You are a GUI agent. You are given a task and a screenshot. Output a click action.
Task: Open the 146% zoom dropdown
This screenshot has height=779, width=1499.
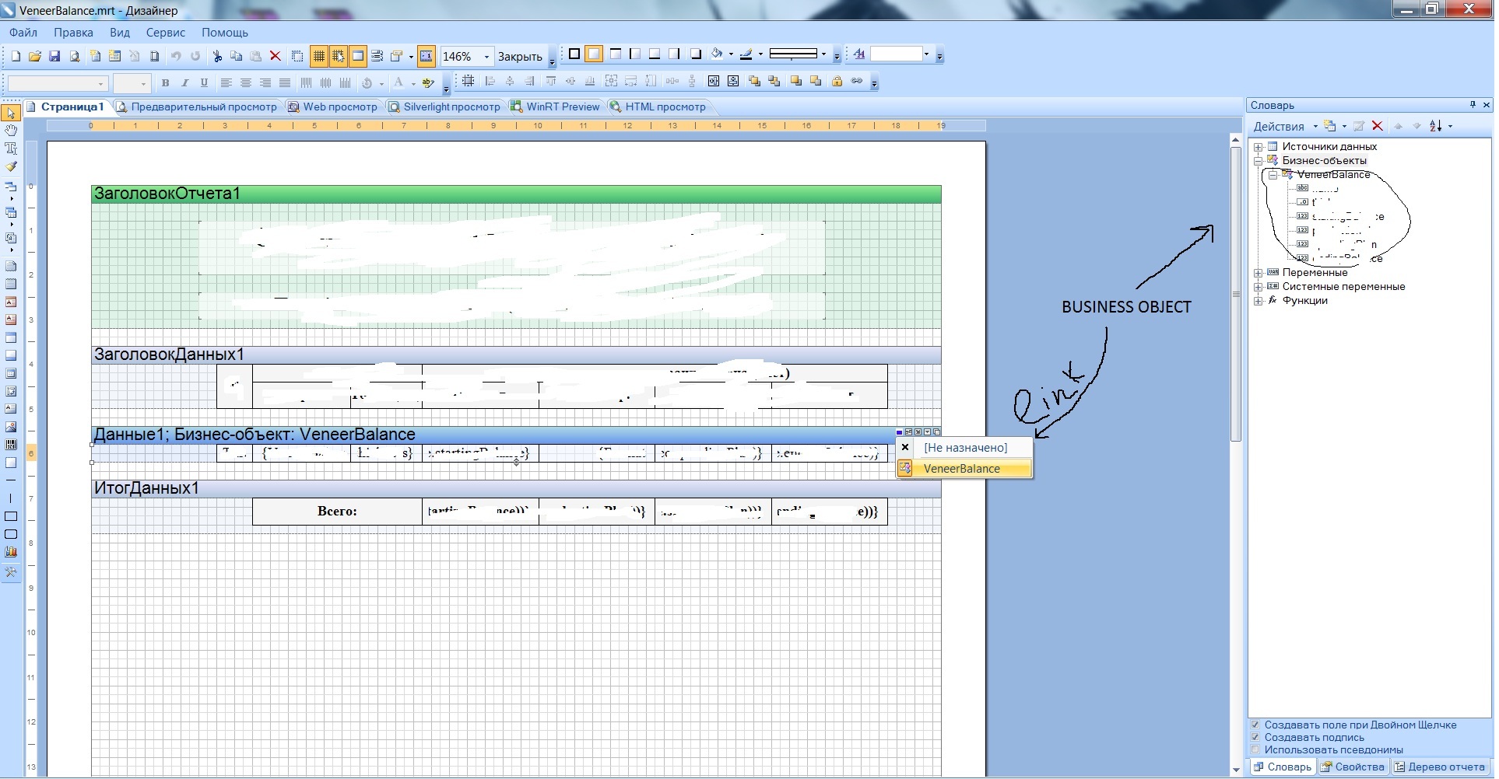point(486,57)
